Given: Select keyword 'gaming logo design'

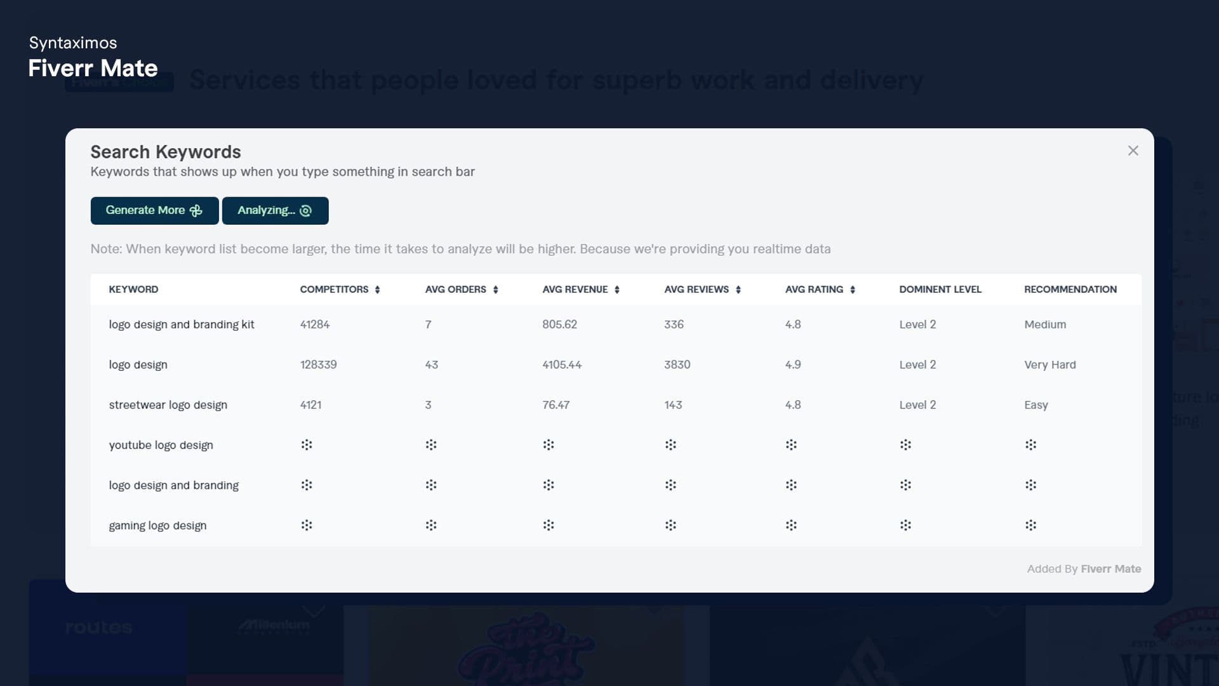Looking at the screenshot, I should point(157,525).
